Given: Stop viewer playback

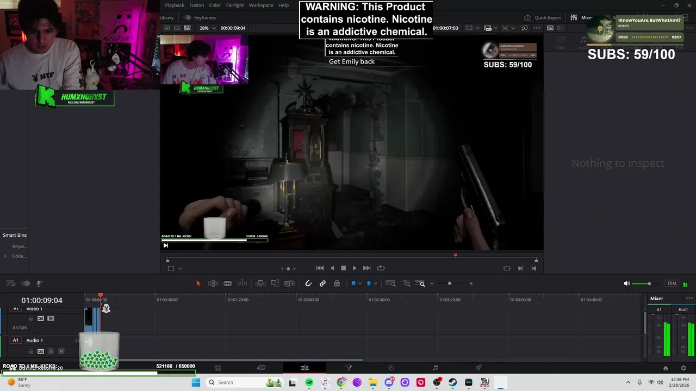Looking at the screenshot, I should [x=343, y=268].
